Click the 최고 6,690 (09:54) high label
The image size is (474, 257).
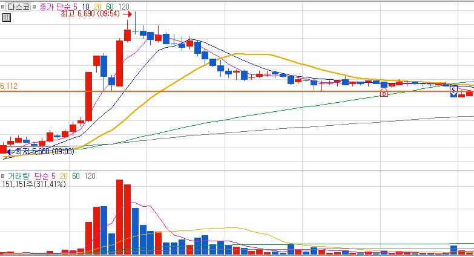[90, 14]
